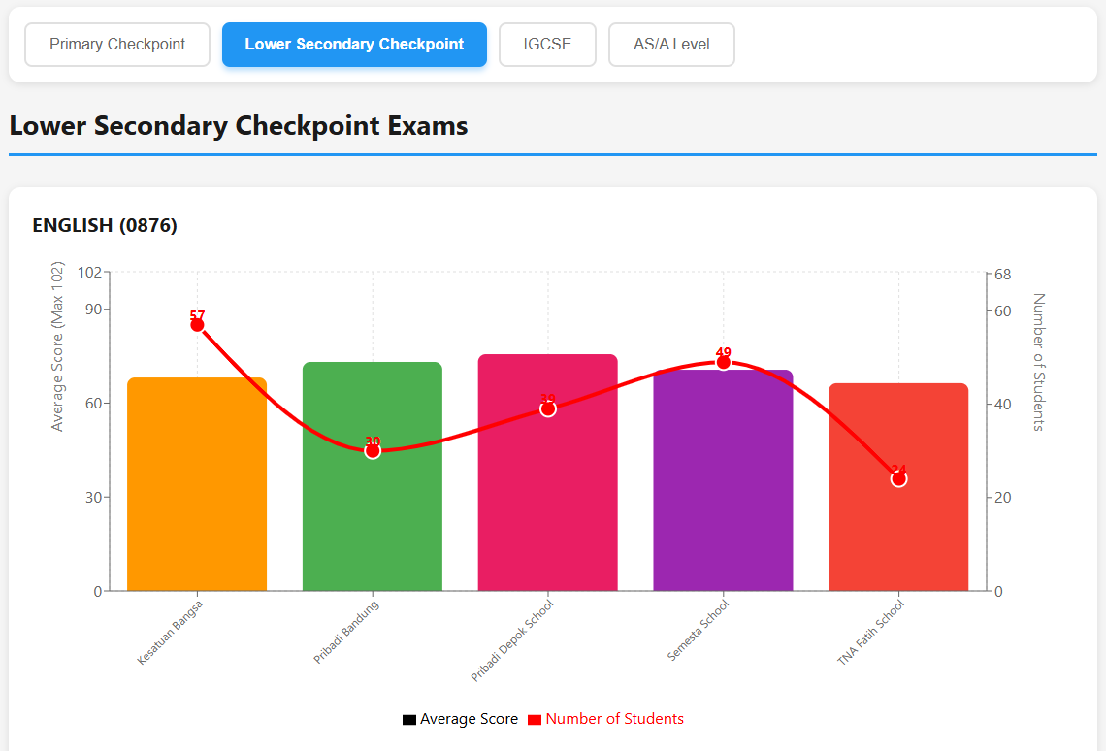Click the purple Semesta School bar
1106x751 pixels.
pyautogui.click(x=723, y=475)
